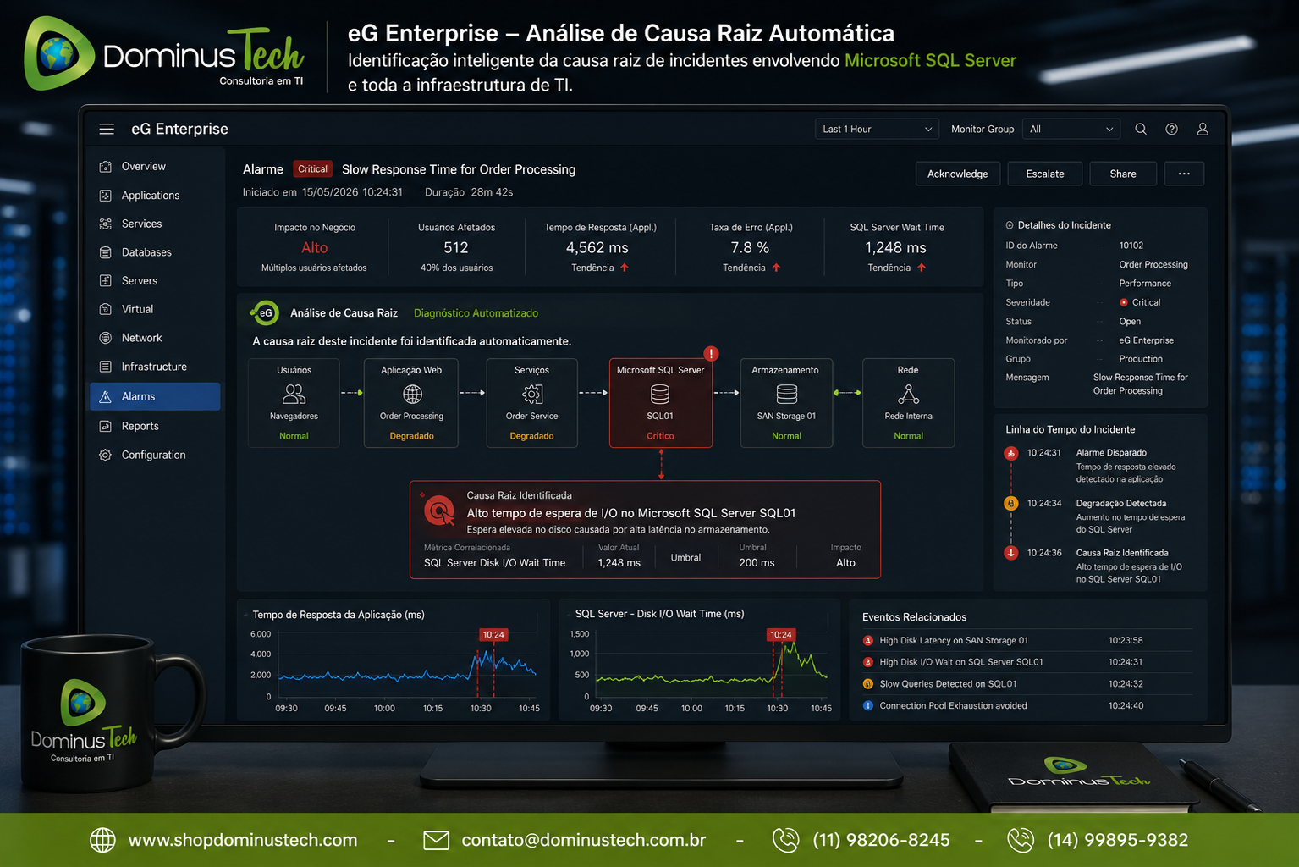The image size is (1299, 867).
Task: Click SQL Server Disk I/O Wait Time metric
Action: [494, 563]
